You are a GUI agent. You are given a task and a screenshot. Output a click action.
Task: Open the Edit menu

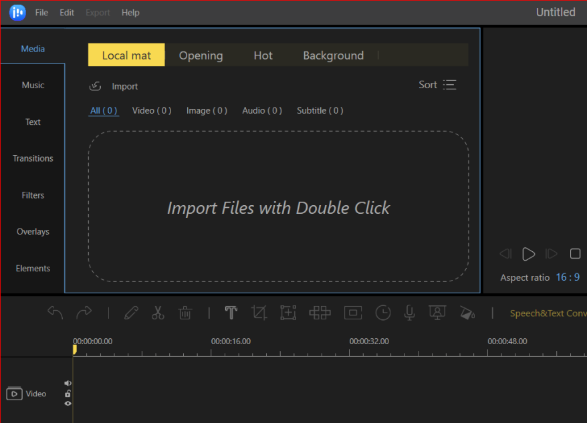67,13
